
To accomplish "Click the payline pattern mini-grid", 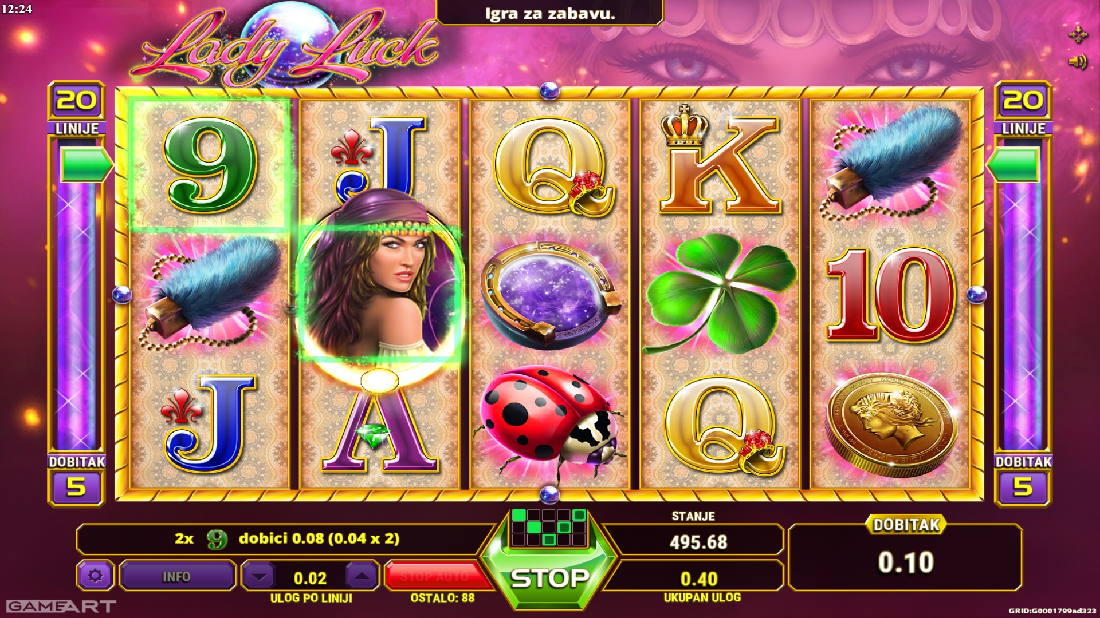I will point(549,526).
